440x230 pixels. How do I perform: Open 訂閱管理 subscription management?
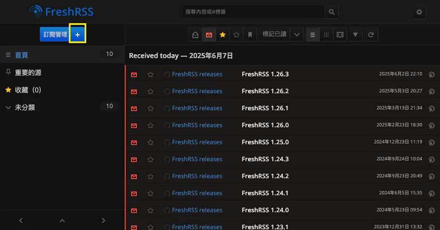55,34
